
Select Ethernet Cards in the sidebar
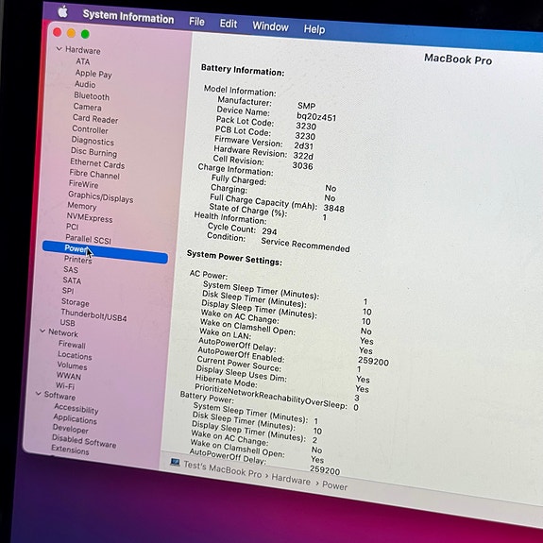point(97,163)
